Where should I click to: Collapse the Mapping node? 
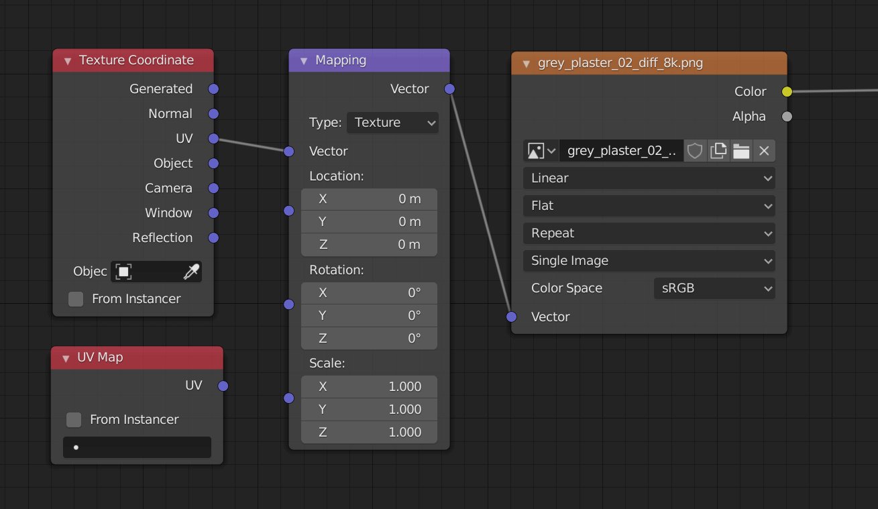pyautogui.click(x=303, y=60)
